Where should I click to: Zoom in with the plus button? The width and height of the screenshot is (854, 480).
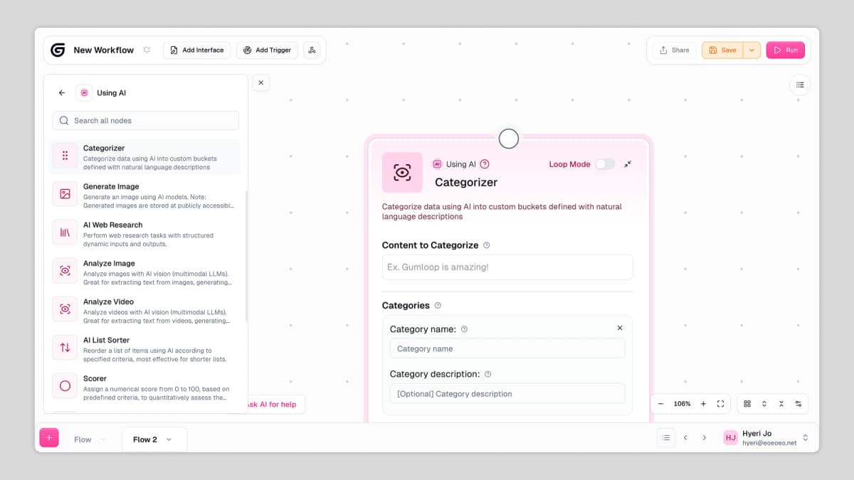[x=703, y=404]
